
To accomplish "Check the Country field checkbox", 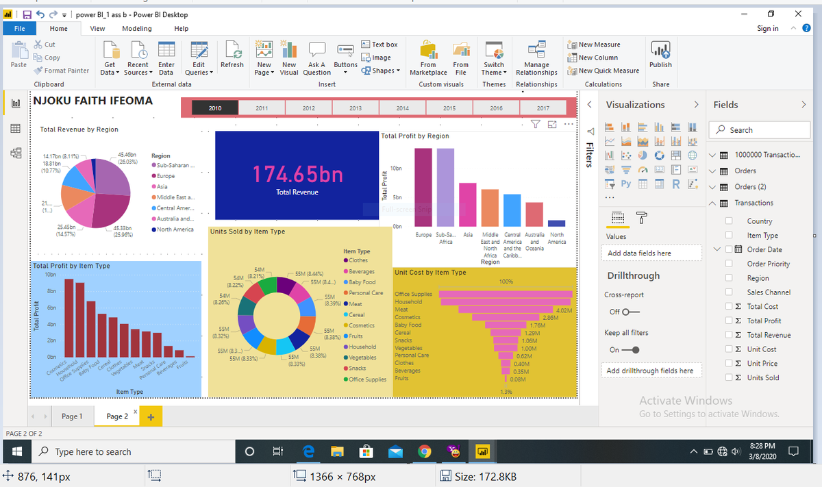I will pos(729,221).
